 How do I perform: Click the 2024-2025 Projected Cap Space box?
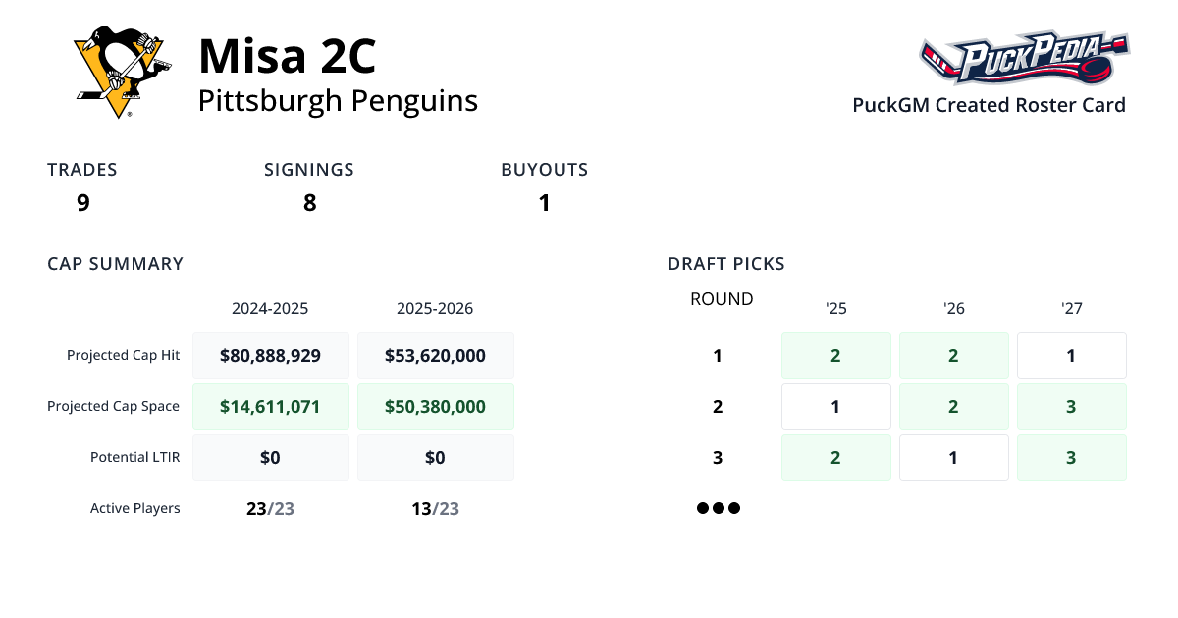click(271, 406)
